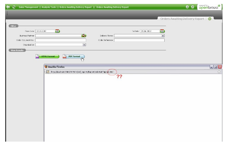
Task: Click the Firefox popup URL address bar
Action: tap(128, 72)
